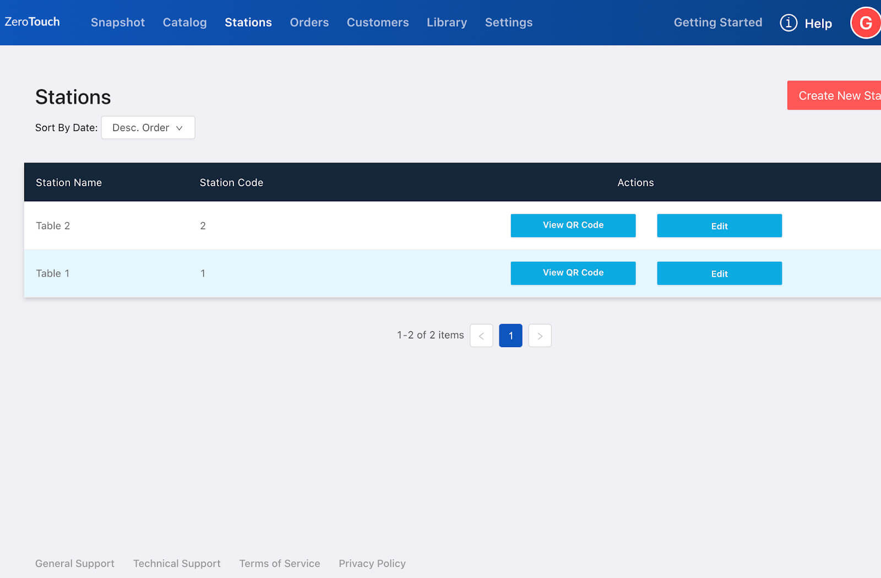Click Station Name column header
Viewport: 881px width, 578px height.
click(x=69, y=182)
